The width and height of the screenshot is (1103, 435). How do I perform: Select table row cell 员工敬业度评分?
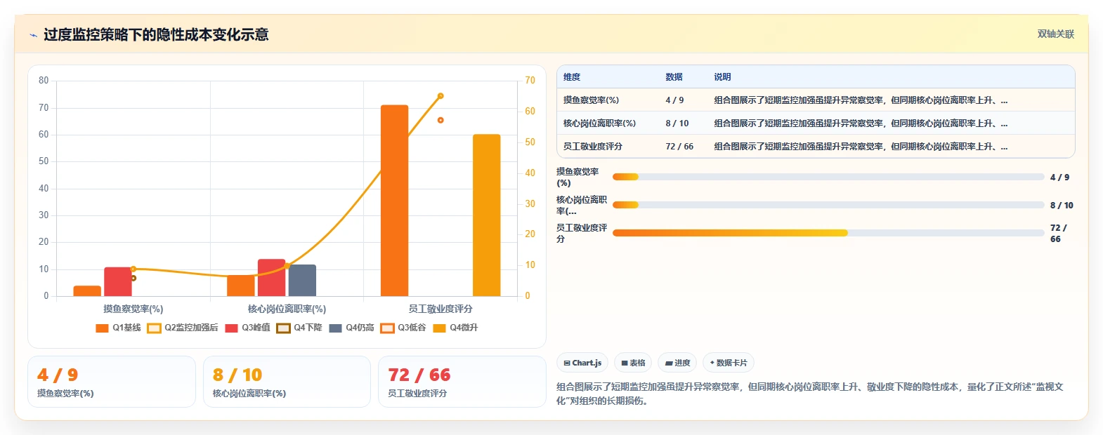click(x=592, y=147)
